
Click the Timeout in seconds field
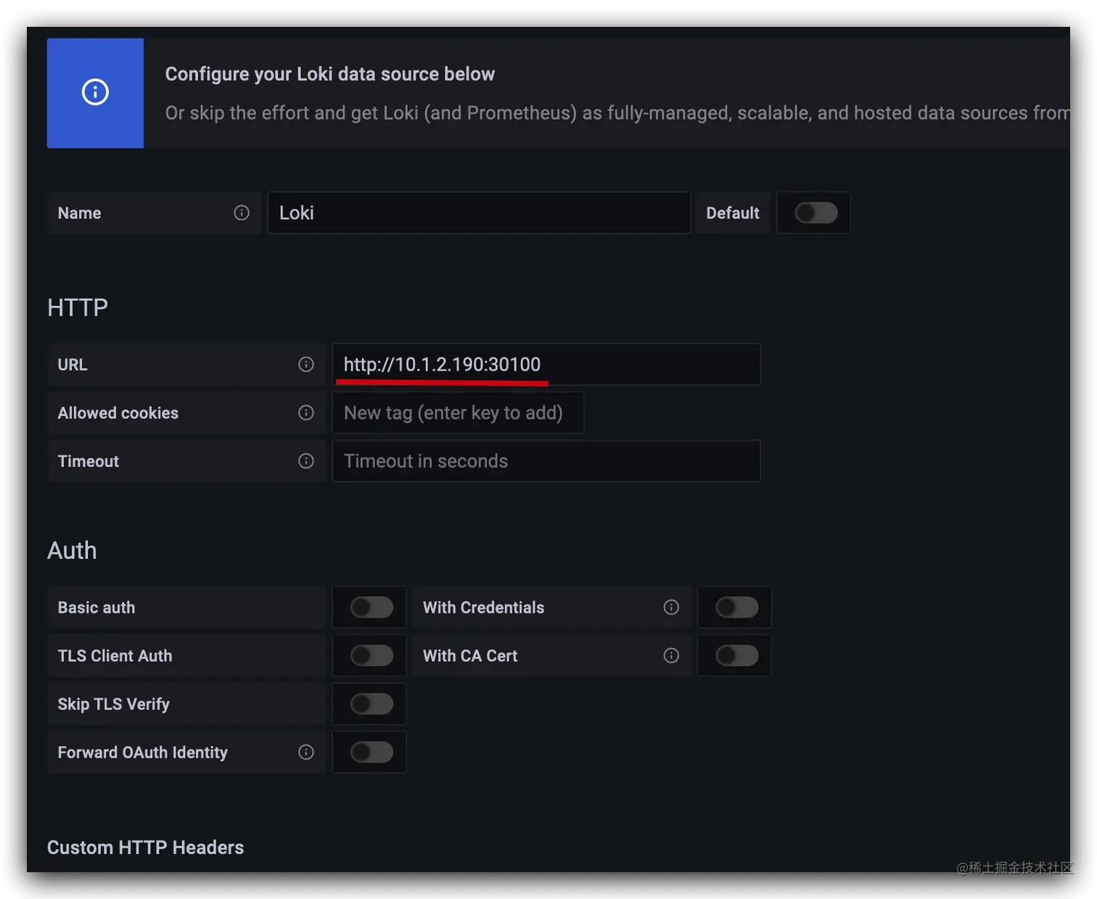546,461
